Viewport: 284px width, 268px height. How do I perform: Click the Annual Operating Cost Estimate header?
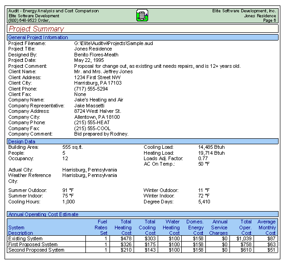tap(43, 214)
